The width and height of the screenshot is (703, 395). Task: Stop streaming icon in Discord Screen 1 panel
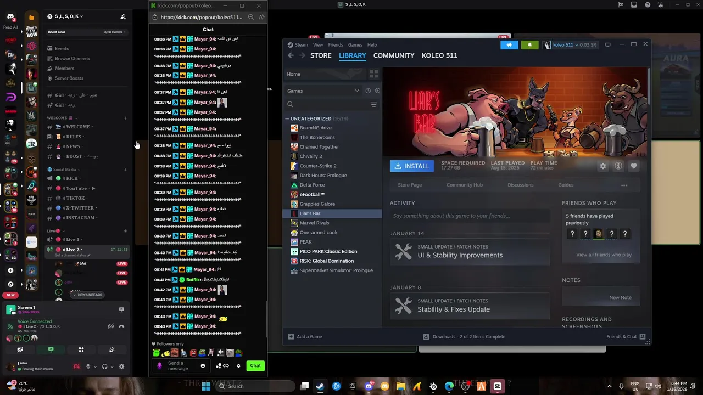tap(121, 309)
